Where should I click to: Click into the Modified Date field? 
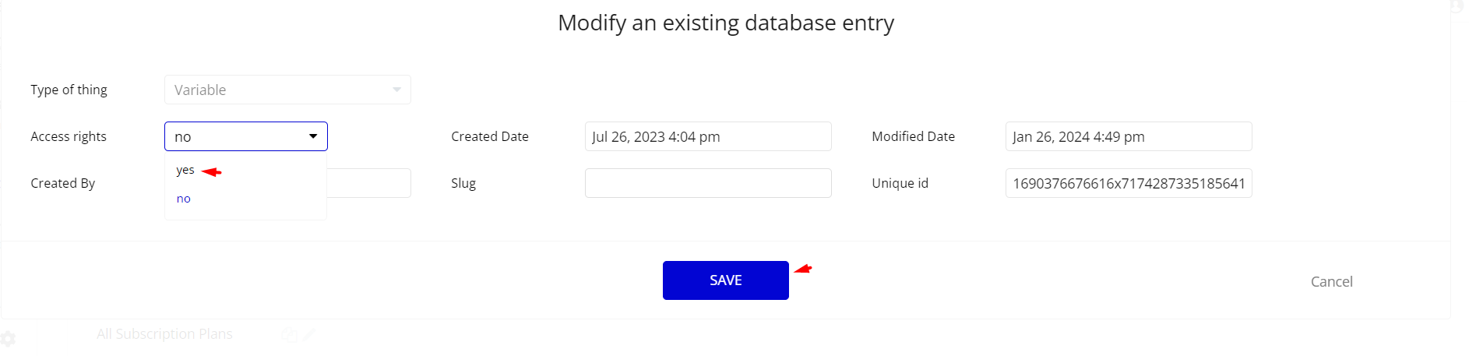(1129, 136)
